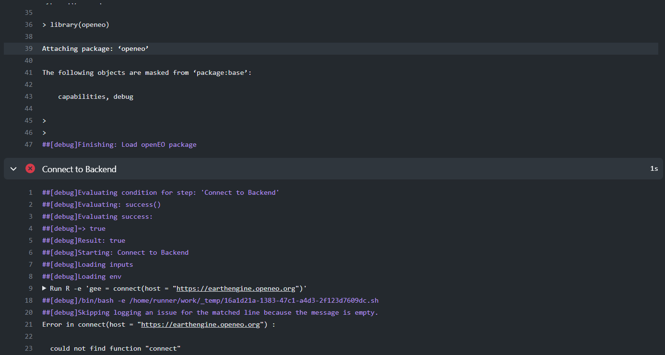Click the '##[debug]Loading inputs' line
The width and height of the screenshot is (665, 355).
click(88, 264)
